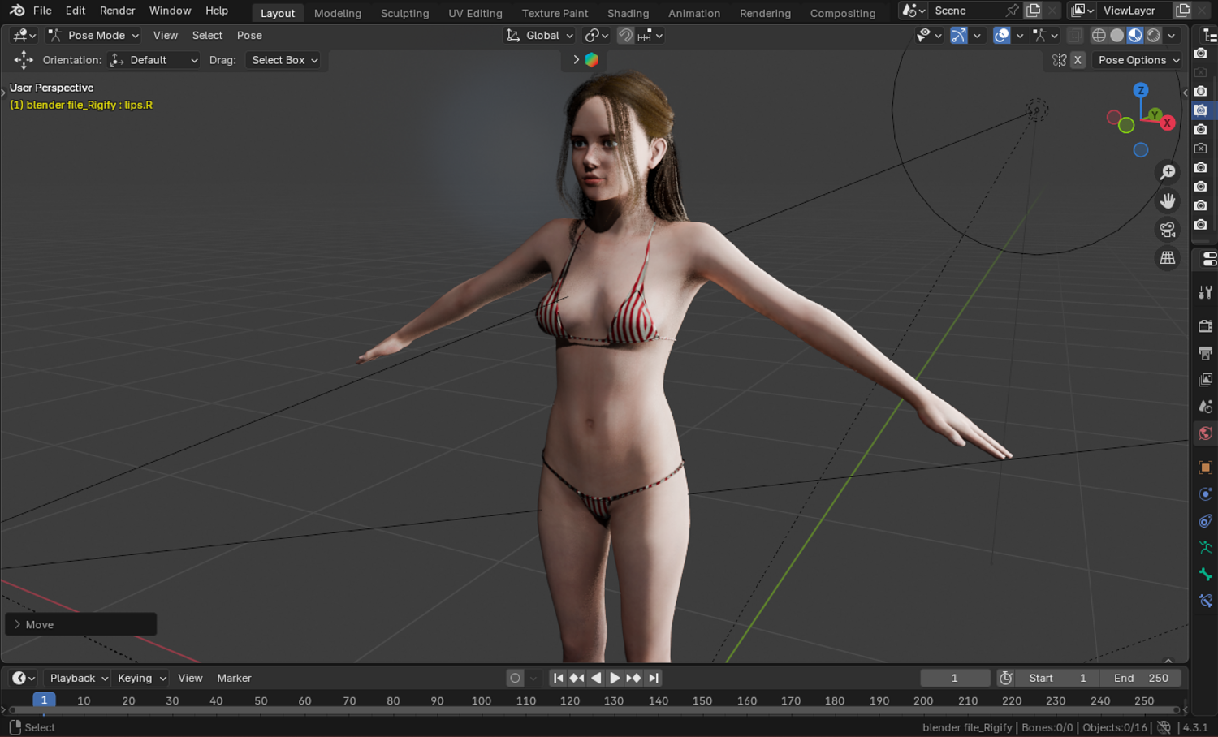
Task: Toggle the camera view button
Action: pos(1168,230)
